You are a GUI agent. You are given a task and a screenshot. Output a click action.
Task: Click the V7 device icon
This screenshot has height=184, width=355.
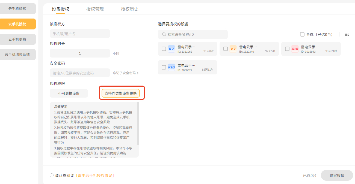(x=233, y=49)
